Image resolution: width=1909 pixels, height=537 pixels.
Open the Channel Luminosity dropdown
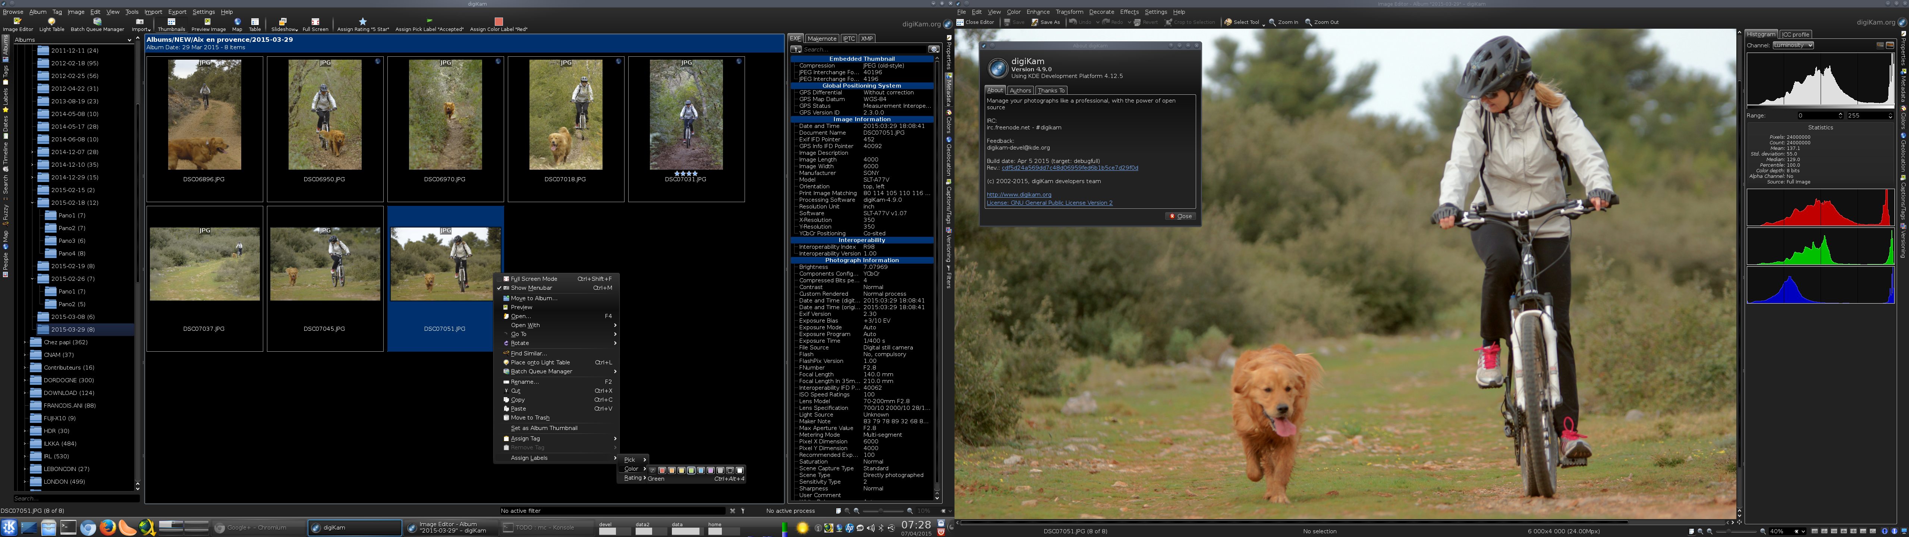pyautogui.click(x=1793, y=45)
